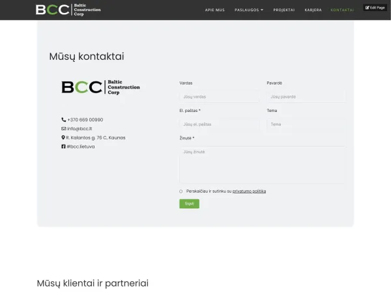Open the info@bcc.lt email link
391x293 pixels.
click(80, 129)
